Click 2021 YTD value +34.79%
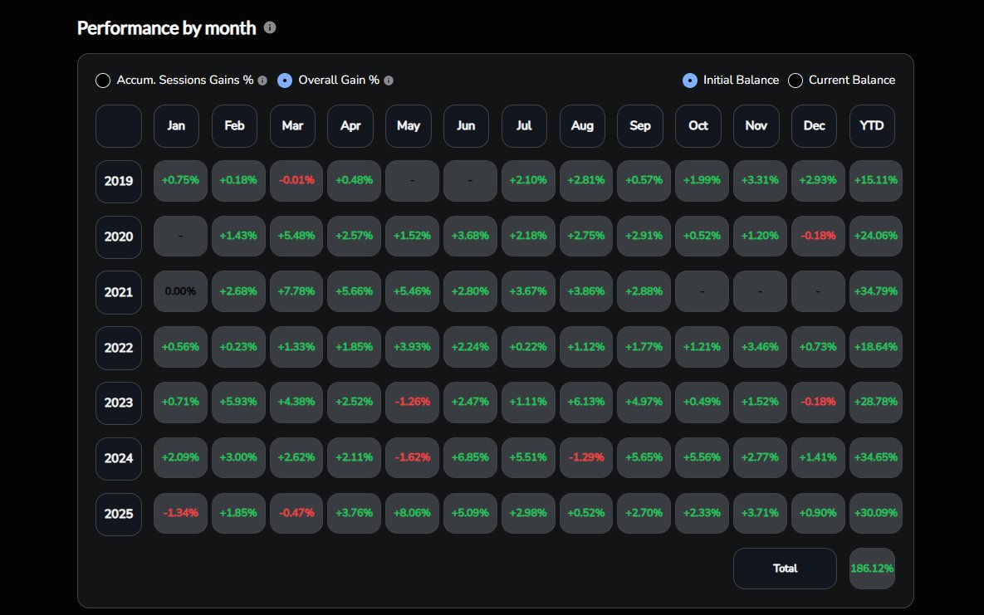This screenshot has width=984, height=615. (876, 291)
